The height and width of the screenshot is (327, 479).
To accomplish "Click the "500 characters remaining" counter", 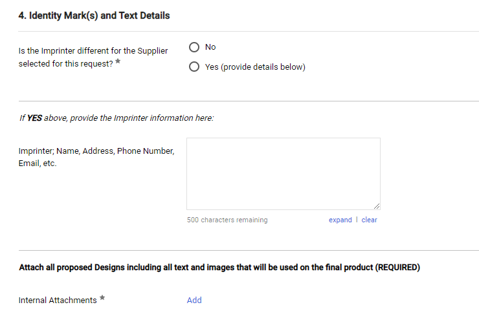I will [x=227, y=220].
